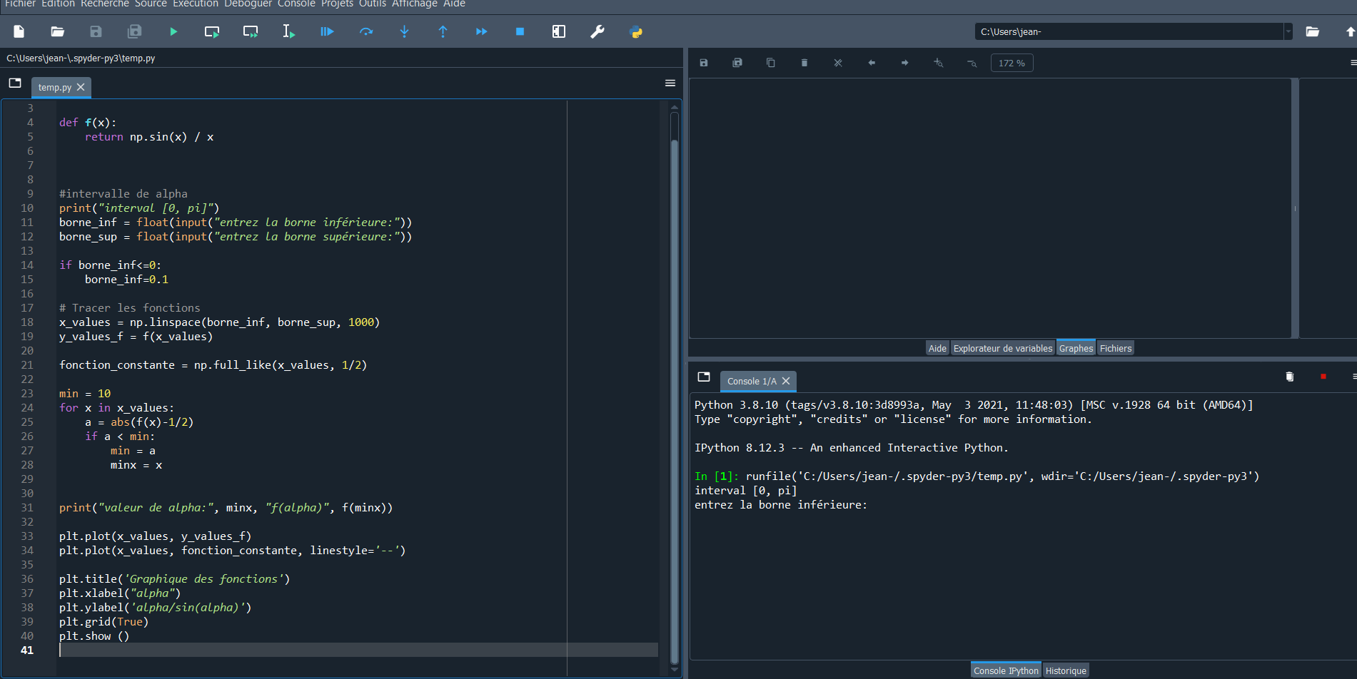Click the Run current cell icon
Screen dimensions: 1357x679
[x=212, y=32]
